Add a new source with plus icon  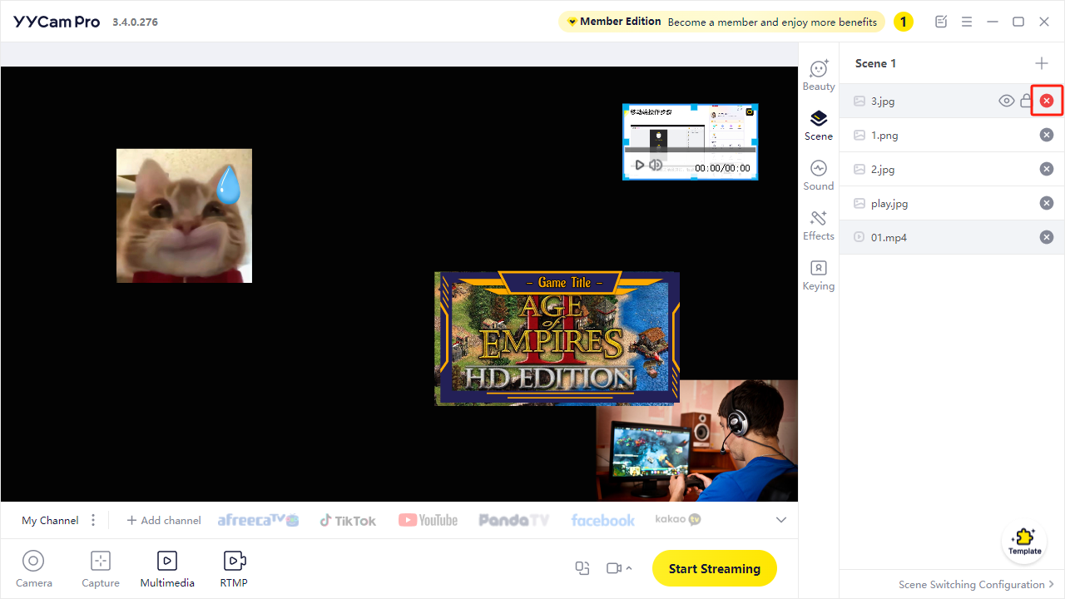1042,63
